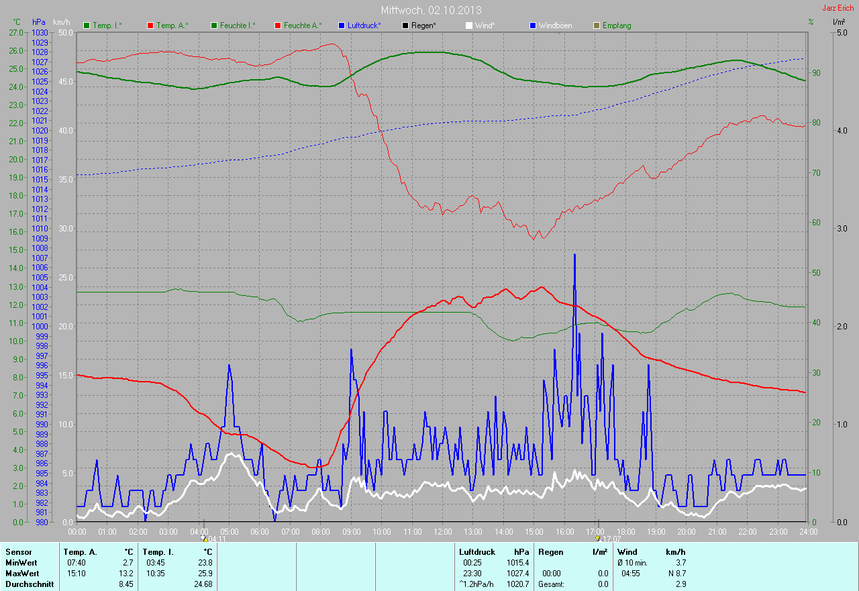Viewport: 859px width, 591px height.
Task: Click the "Durchschnitt" row label
Action: coord(29,584)
